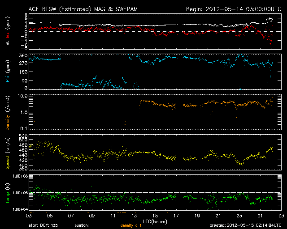Click the '10.0' tick on the Density axis

(22, 96)
